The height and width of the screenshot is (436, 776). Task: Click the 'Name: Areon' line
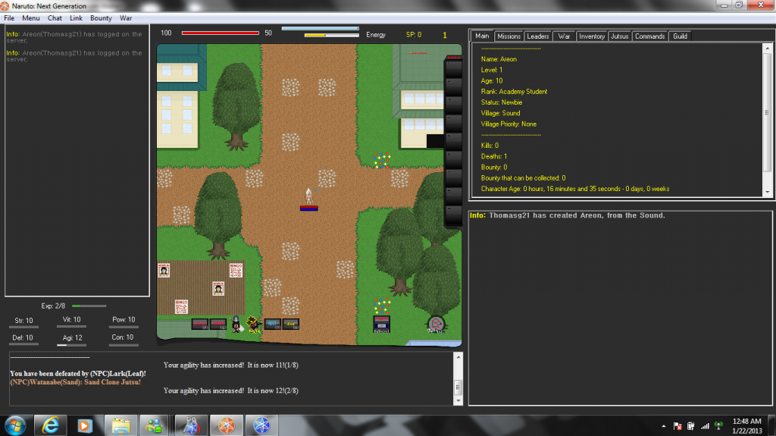point(499,59)
